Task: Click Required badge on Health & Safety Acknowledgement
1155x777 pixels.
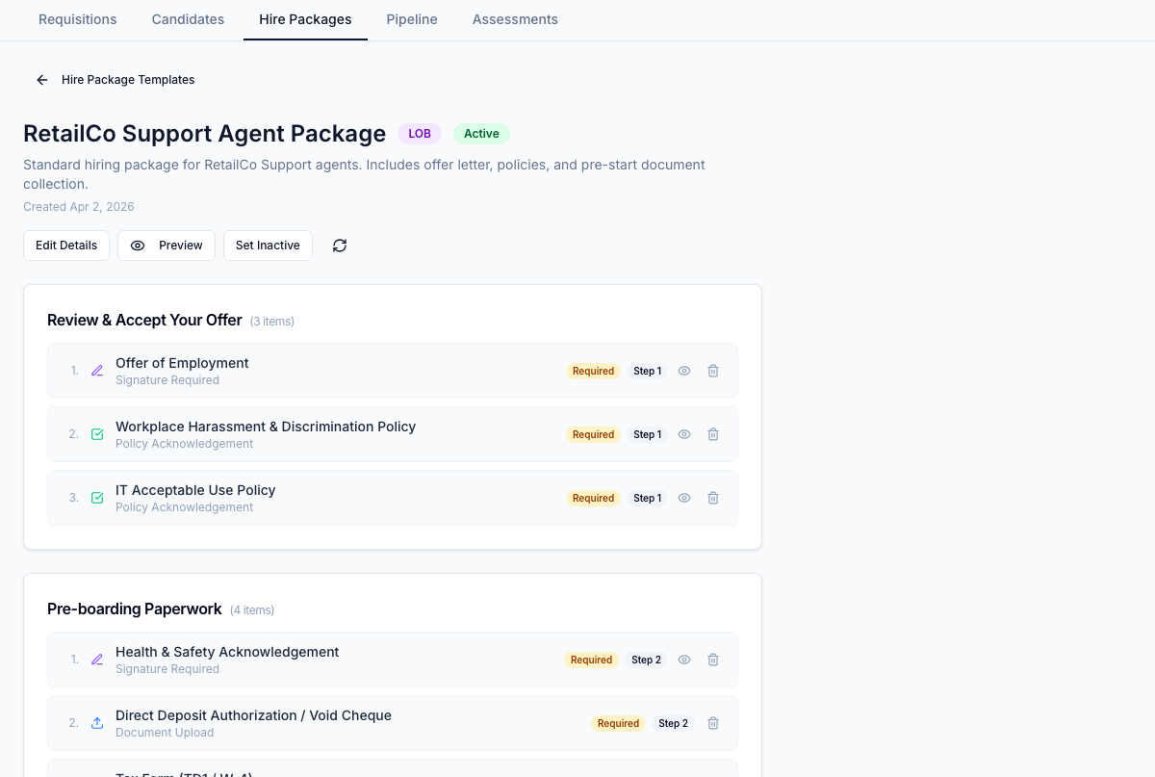Action: point(591,660)
